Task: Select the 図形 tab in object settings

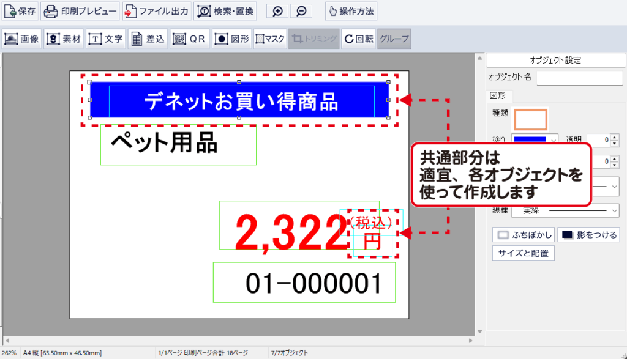Action: 498,96
